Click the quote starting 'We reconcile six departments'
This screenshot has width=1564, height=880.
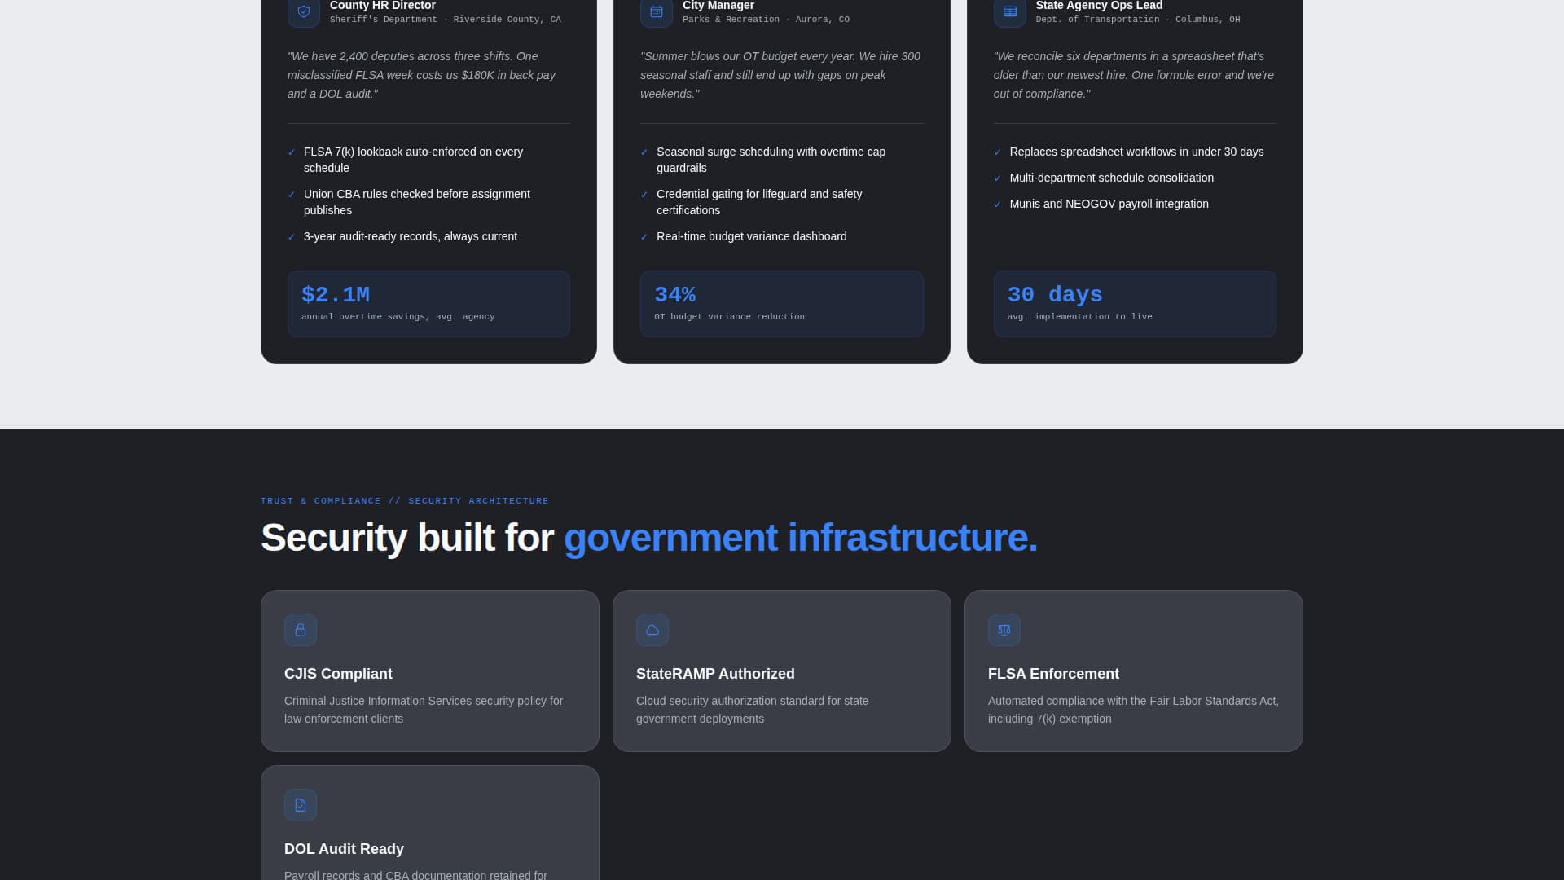[x=1134, y=75]
